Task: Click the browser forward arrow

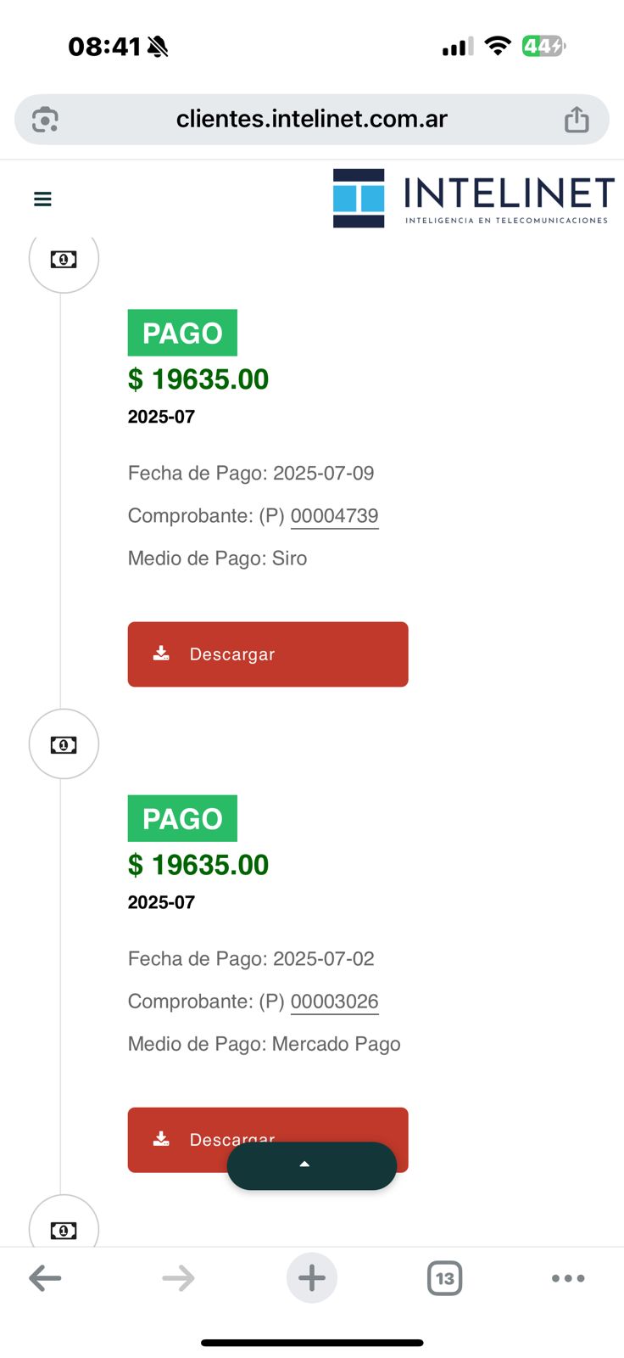Action: (178, 1277)
